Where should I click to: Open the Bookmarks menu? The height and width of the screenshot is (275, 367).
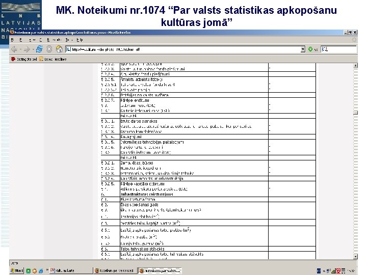pos(54,40)
